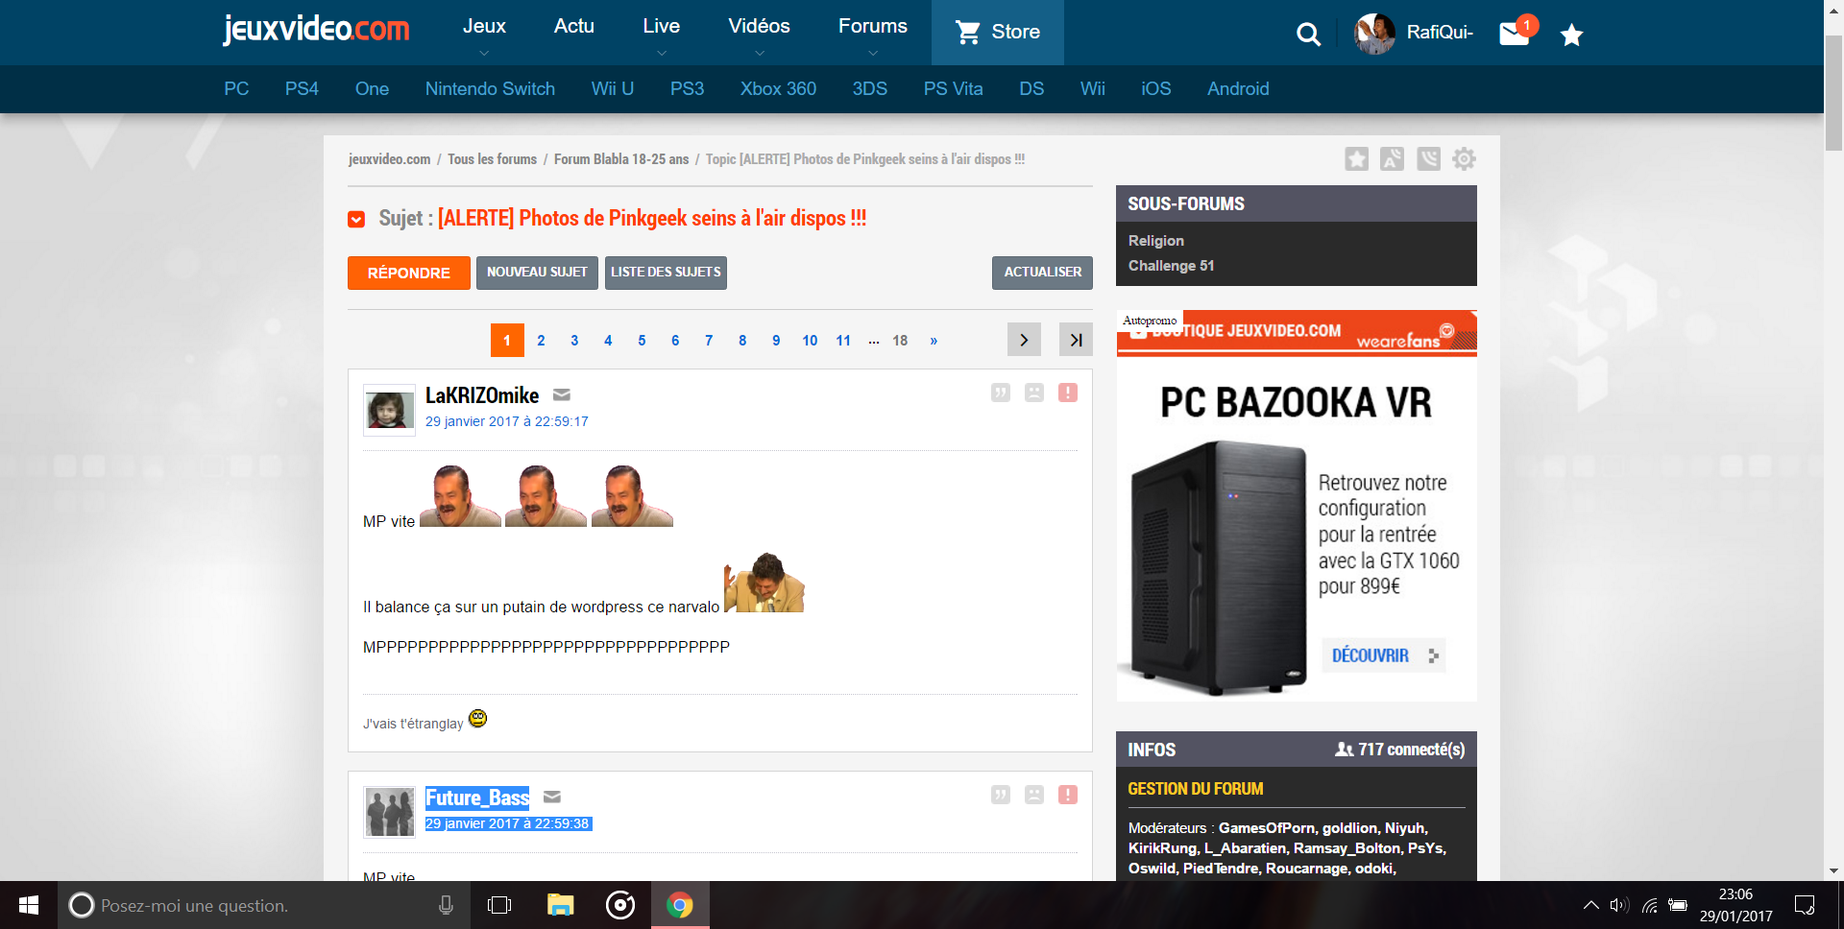Screen dimensions: 1844x929
Task: Switch to the Forums menu item
Action: click(x=872, y=26)
